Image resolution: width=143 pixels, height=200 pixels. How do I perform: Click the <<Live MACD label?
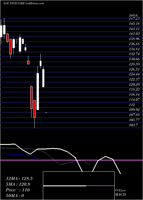tap(120, 193)
